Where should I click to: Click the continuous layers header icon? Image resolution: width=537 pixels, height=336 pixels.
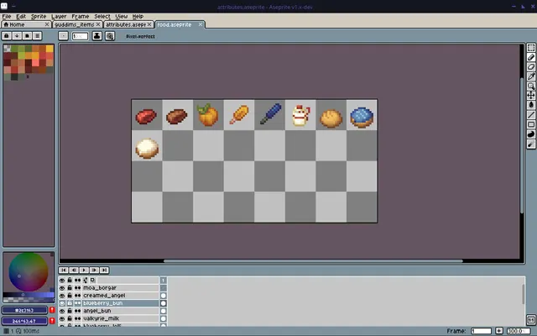pyautogui.click(x=78, y=281)
